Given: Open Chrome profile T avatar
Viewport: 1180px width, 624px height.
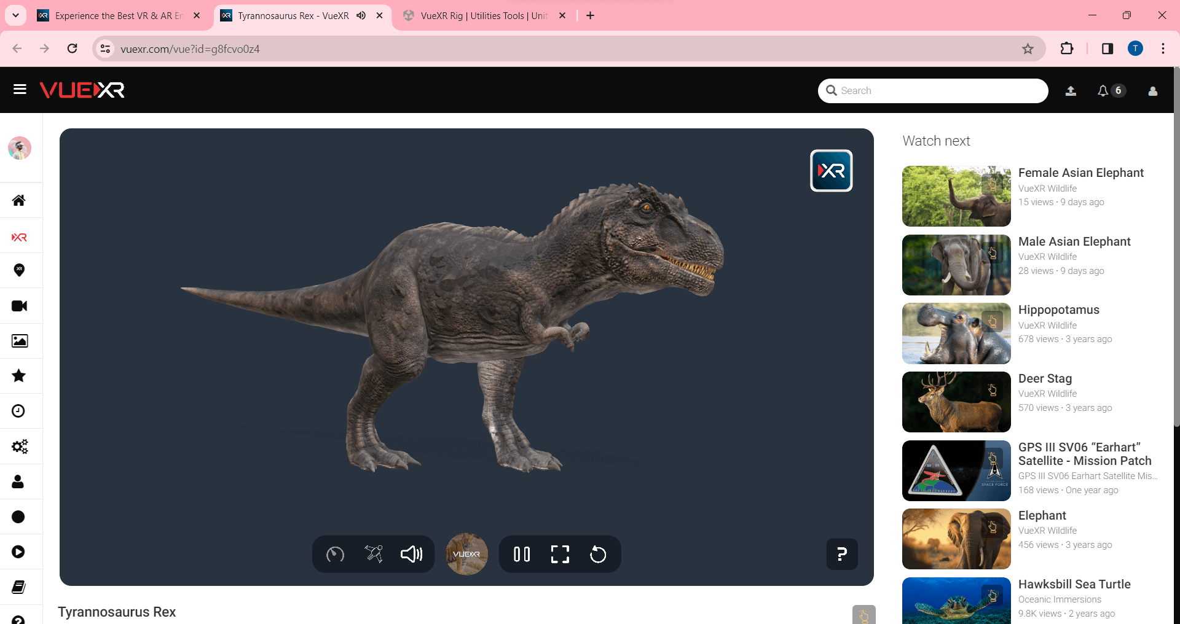Looking at the screenshot, I should [x=1135, y=49].
